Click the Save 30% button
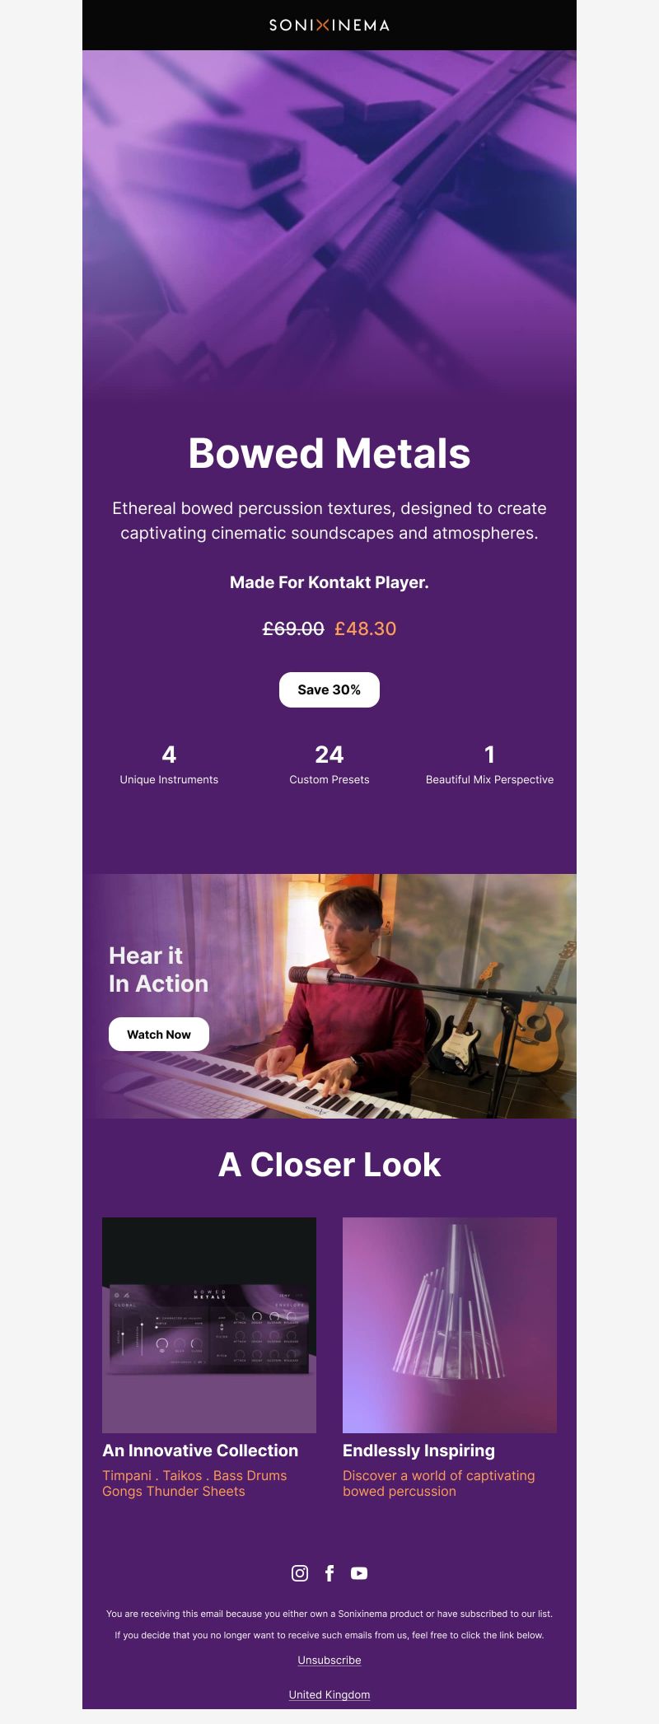Screen dimensions: 659x1724 [329, 689]
